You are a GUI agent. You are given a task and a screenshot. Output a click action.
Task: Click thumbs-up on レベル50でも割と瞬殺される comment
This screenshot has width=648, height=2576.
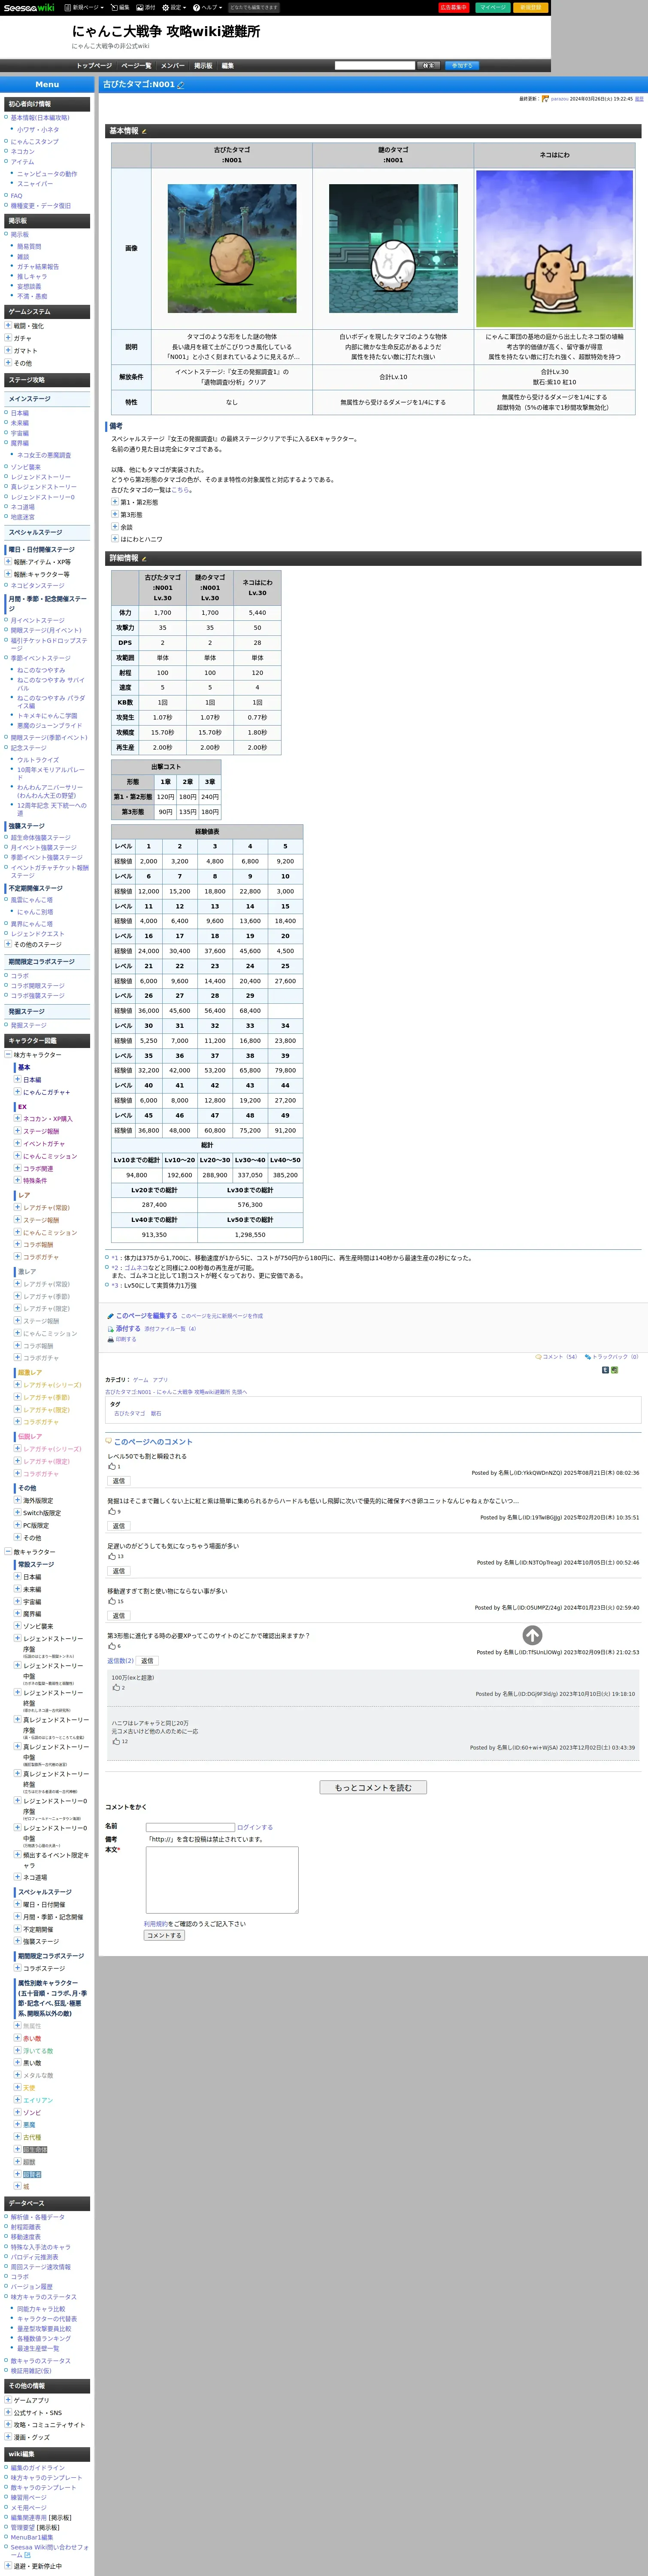(112, 1466)
